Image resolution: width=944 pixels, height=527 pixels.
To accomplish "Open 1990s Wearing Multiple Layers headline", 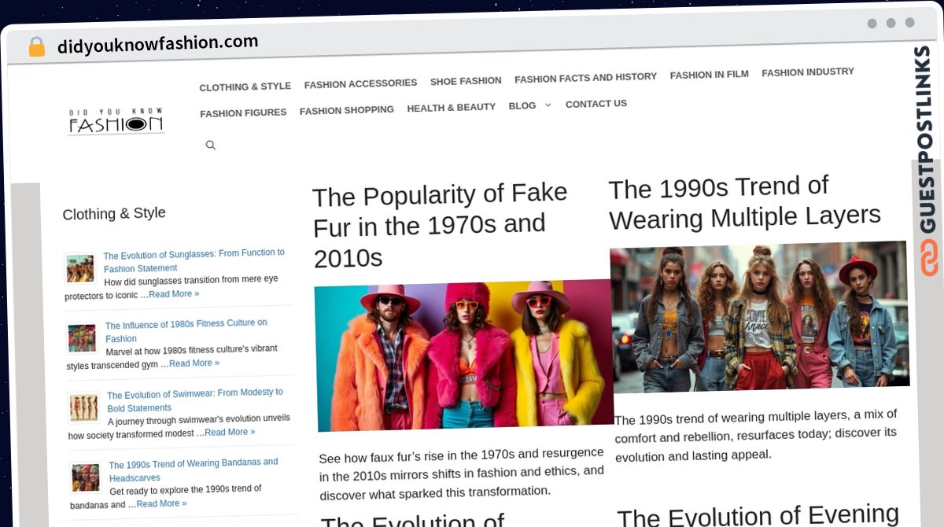I will 744,202.
